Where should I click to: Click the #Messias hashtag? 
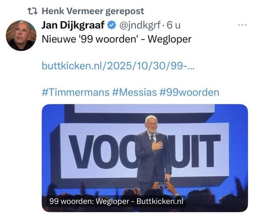click(135, 92)
